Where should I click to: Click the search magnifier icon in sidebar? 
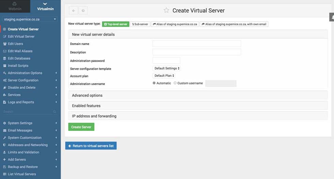coord(55,112)
